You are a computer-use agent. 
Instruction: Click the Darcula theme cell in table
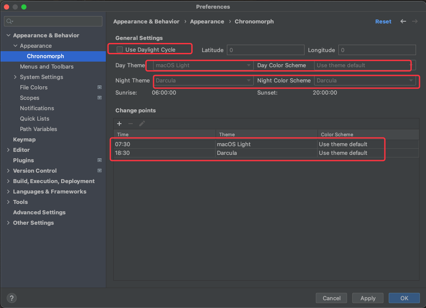coord(266,153)
